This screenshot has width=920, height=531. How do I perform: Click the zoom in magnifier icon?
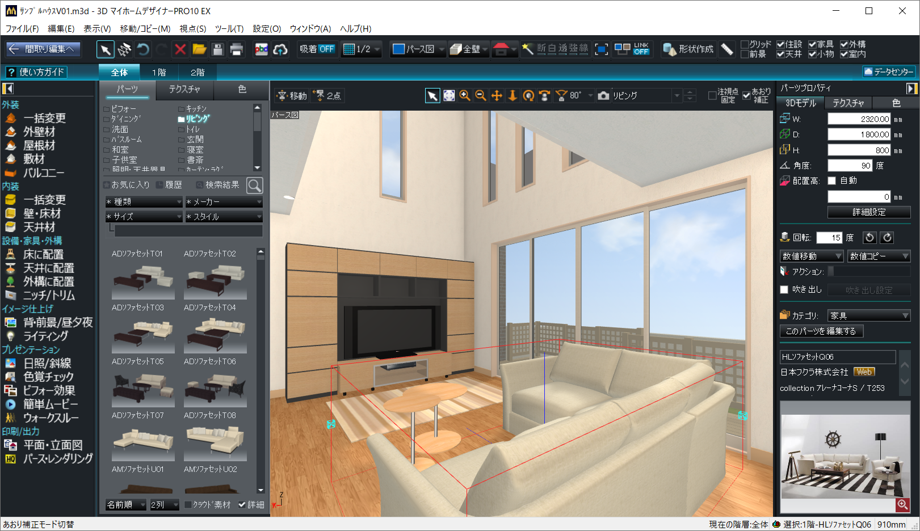click(465, 96)
